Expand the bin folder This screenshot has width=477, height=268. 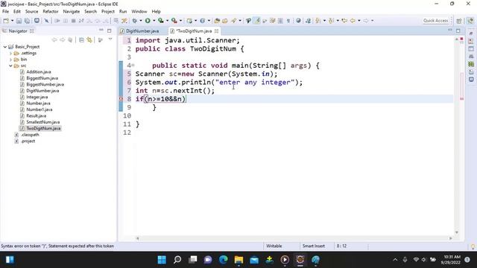coord(11,60)
